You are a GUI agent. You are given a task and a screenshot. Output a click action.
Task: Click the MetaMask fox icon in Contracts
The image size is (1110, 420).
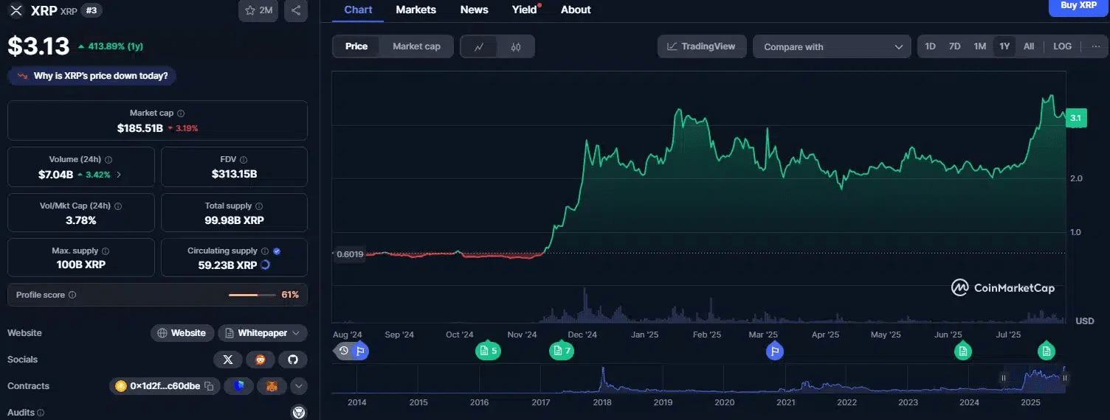(272, 385)
